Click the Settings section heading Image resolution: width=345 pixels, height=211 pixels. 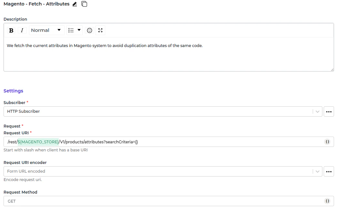(x=14, y=91)
